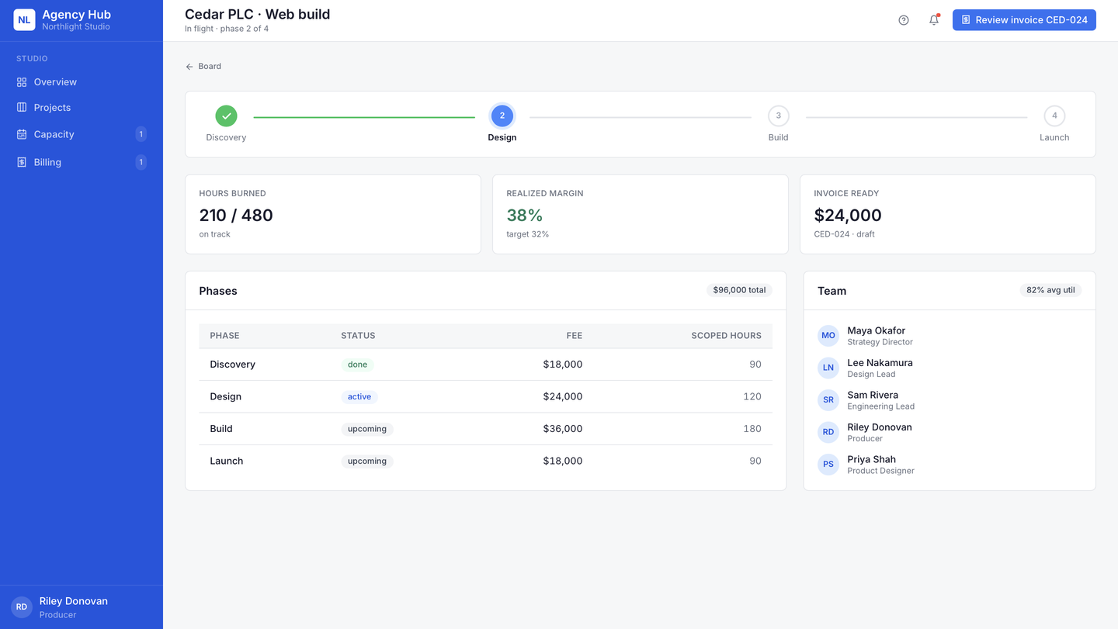Open the notifications bell icon
This screenshot has width=1118, height=629.
[934, 20]
